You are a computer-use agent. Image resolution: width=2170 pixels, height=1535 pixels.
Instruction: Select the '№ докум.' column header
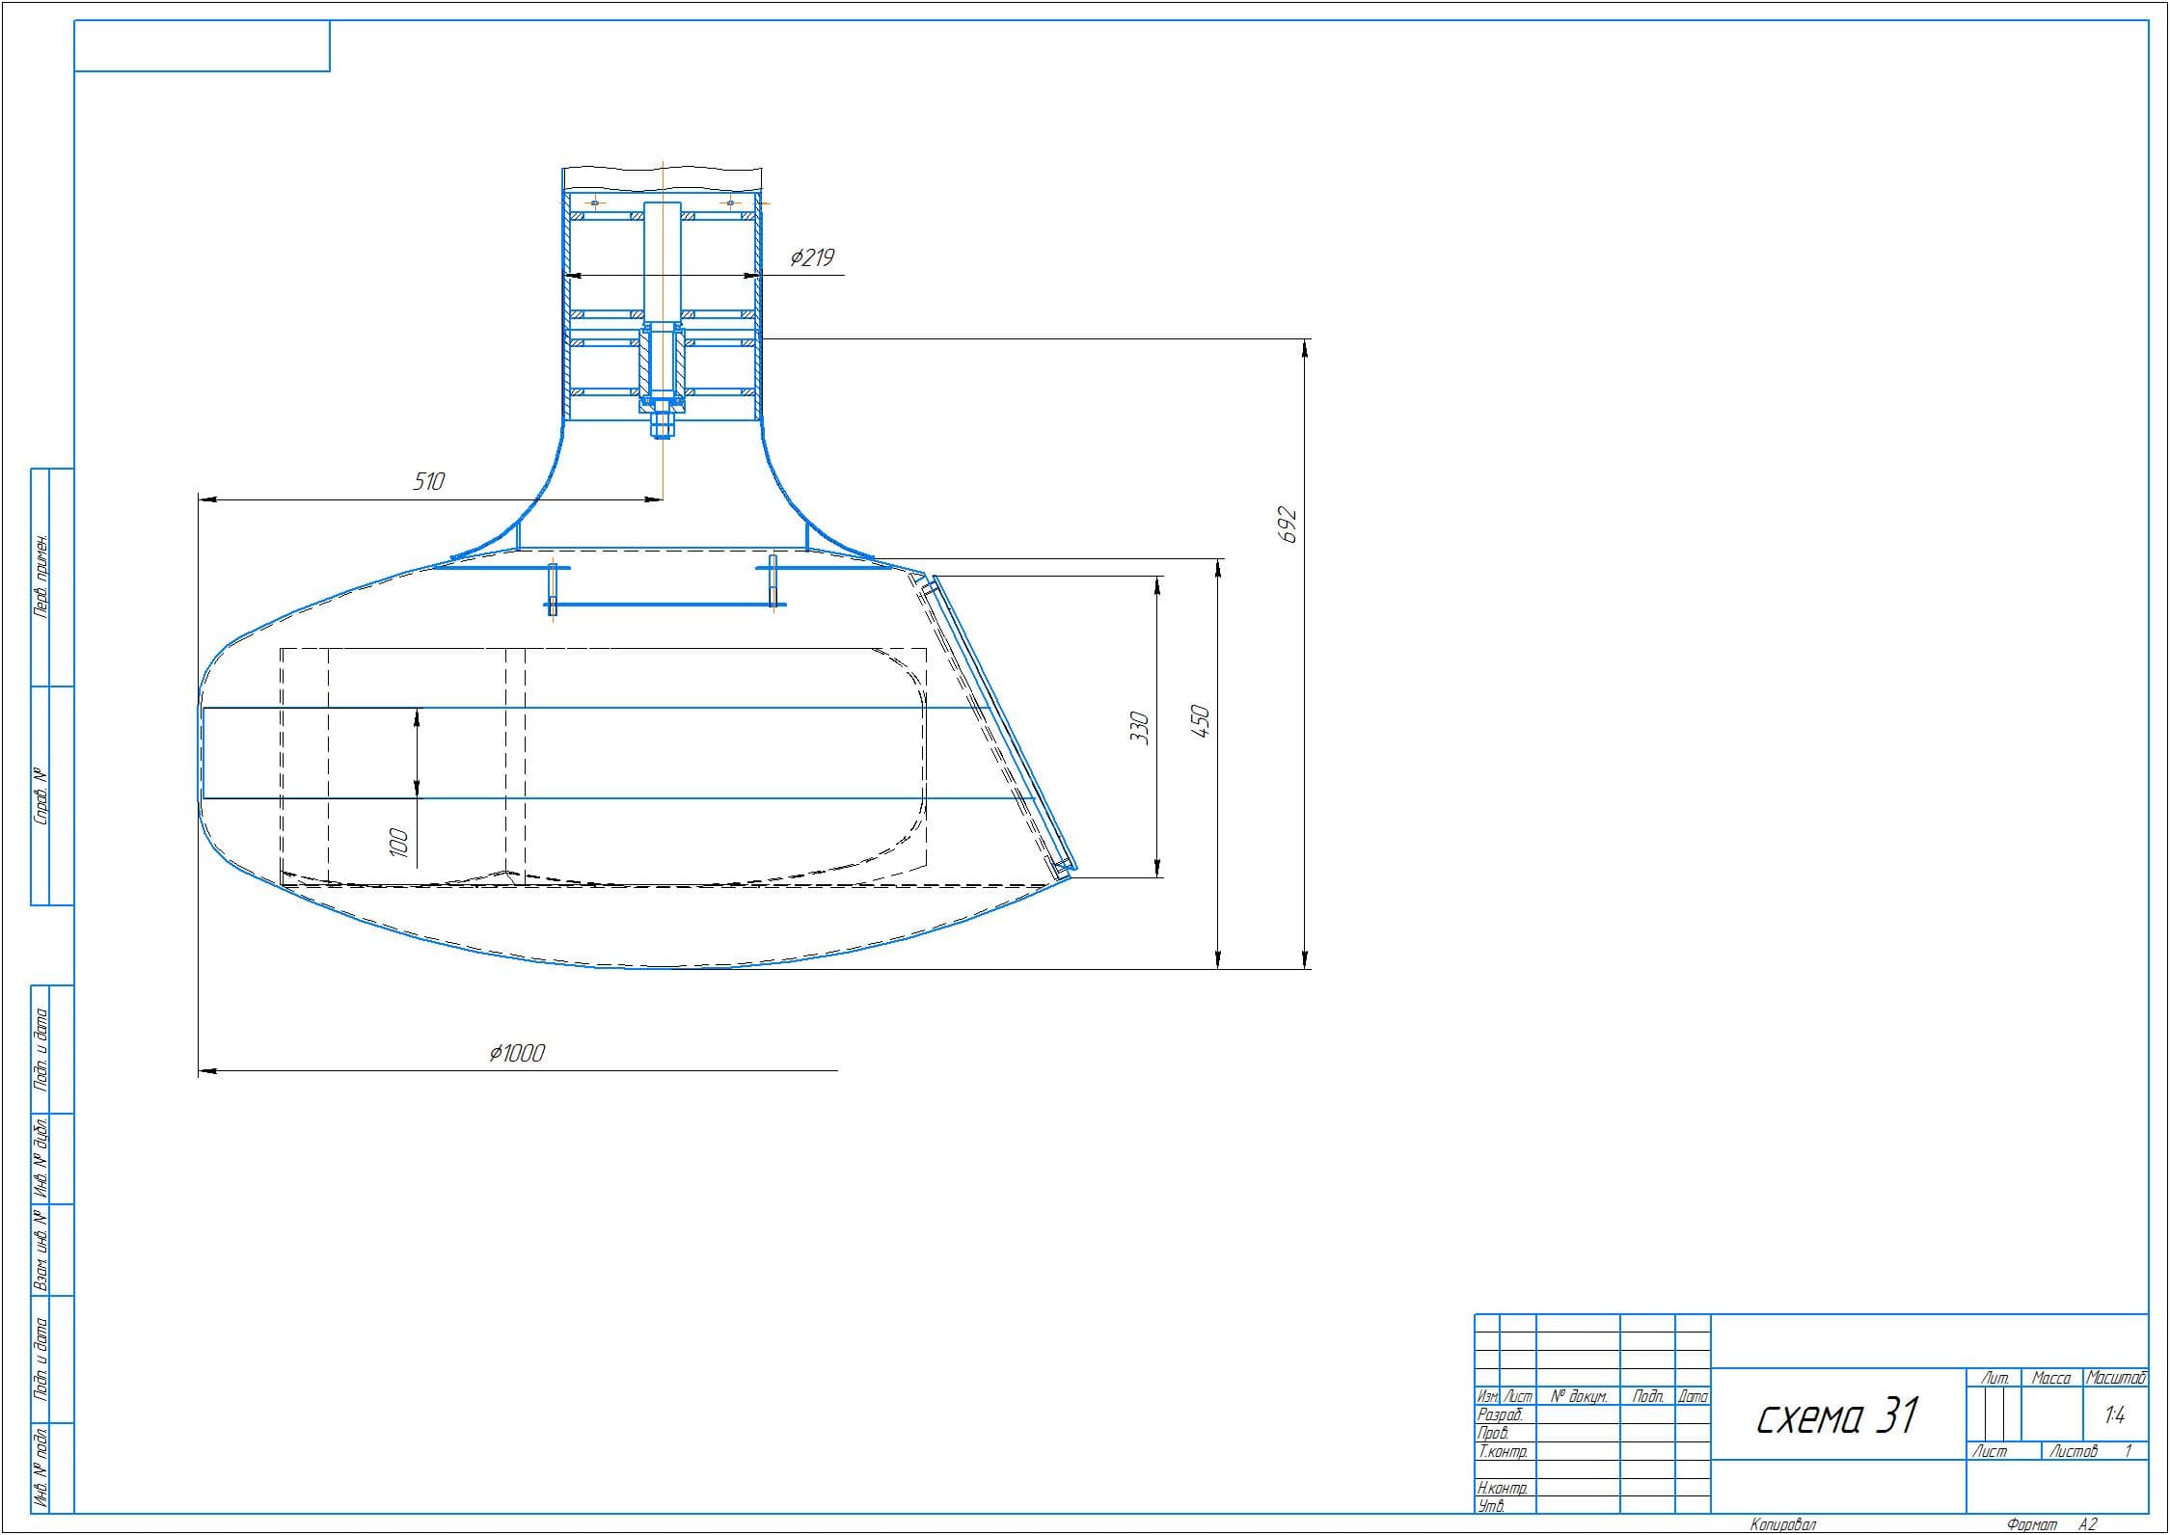pos(1579,1396)
